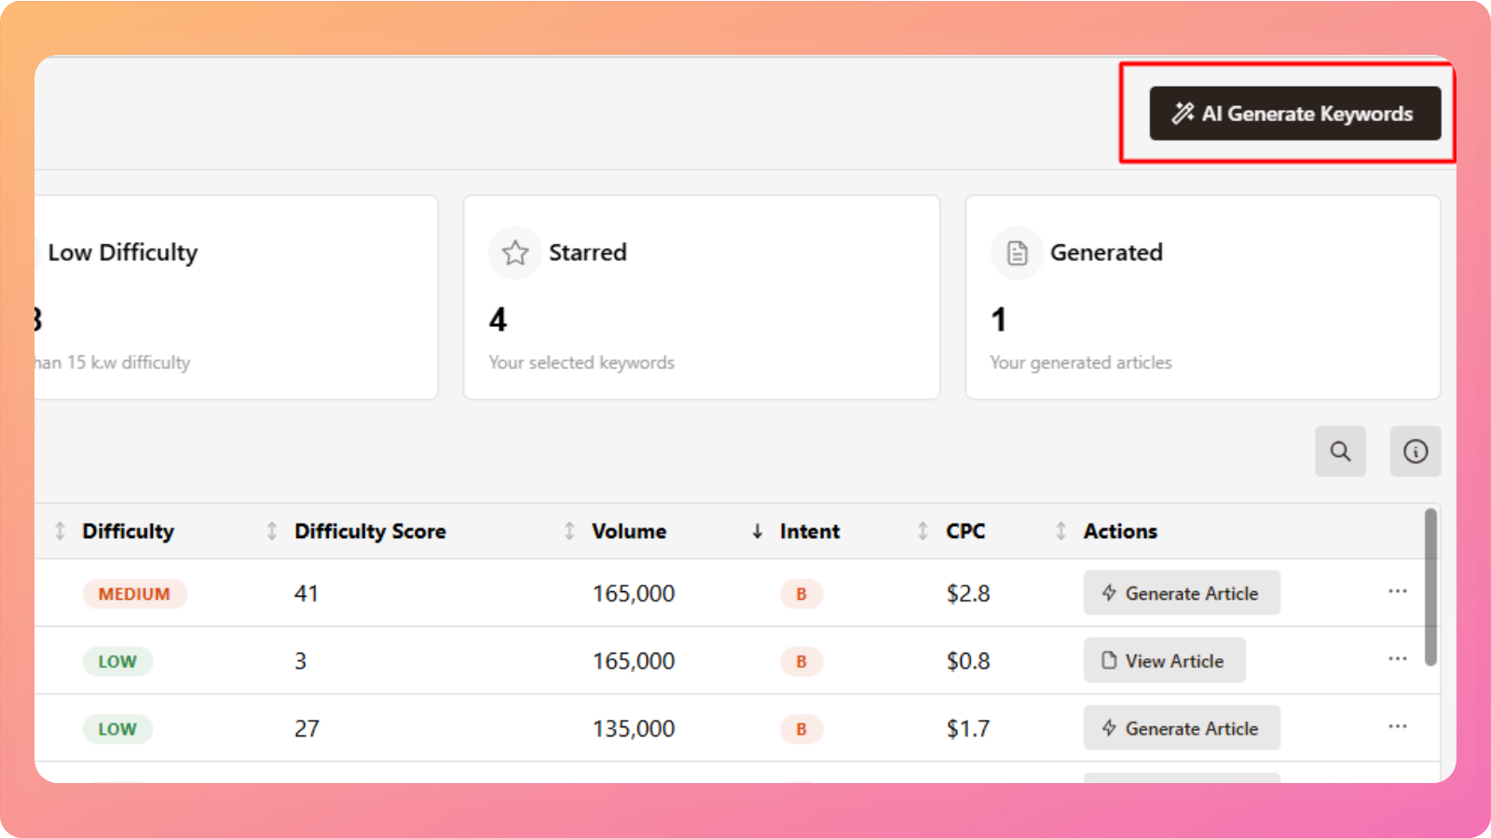Open more options for first table row
Screen dimensions: 1491x838
tap(1397, 591)
